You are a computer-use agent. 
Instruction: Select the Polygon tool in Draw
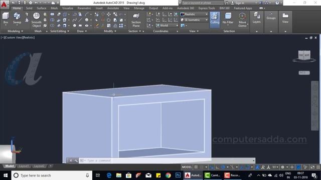[x=75, y=25]
